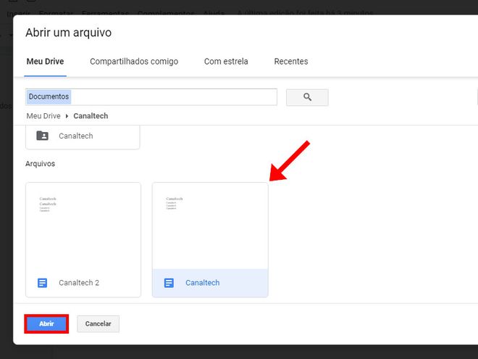The width and height of the screenshot is (478, 359).
Task: Click the blue Abrir button
Action: 46,323
